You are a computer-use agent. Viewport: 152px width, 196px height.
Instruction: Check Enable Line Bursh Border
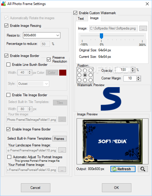click(x=8, y=65)
